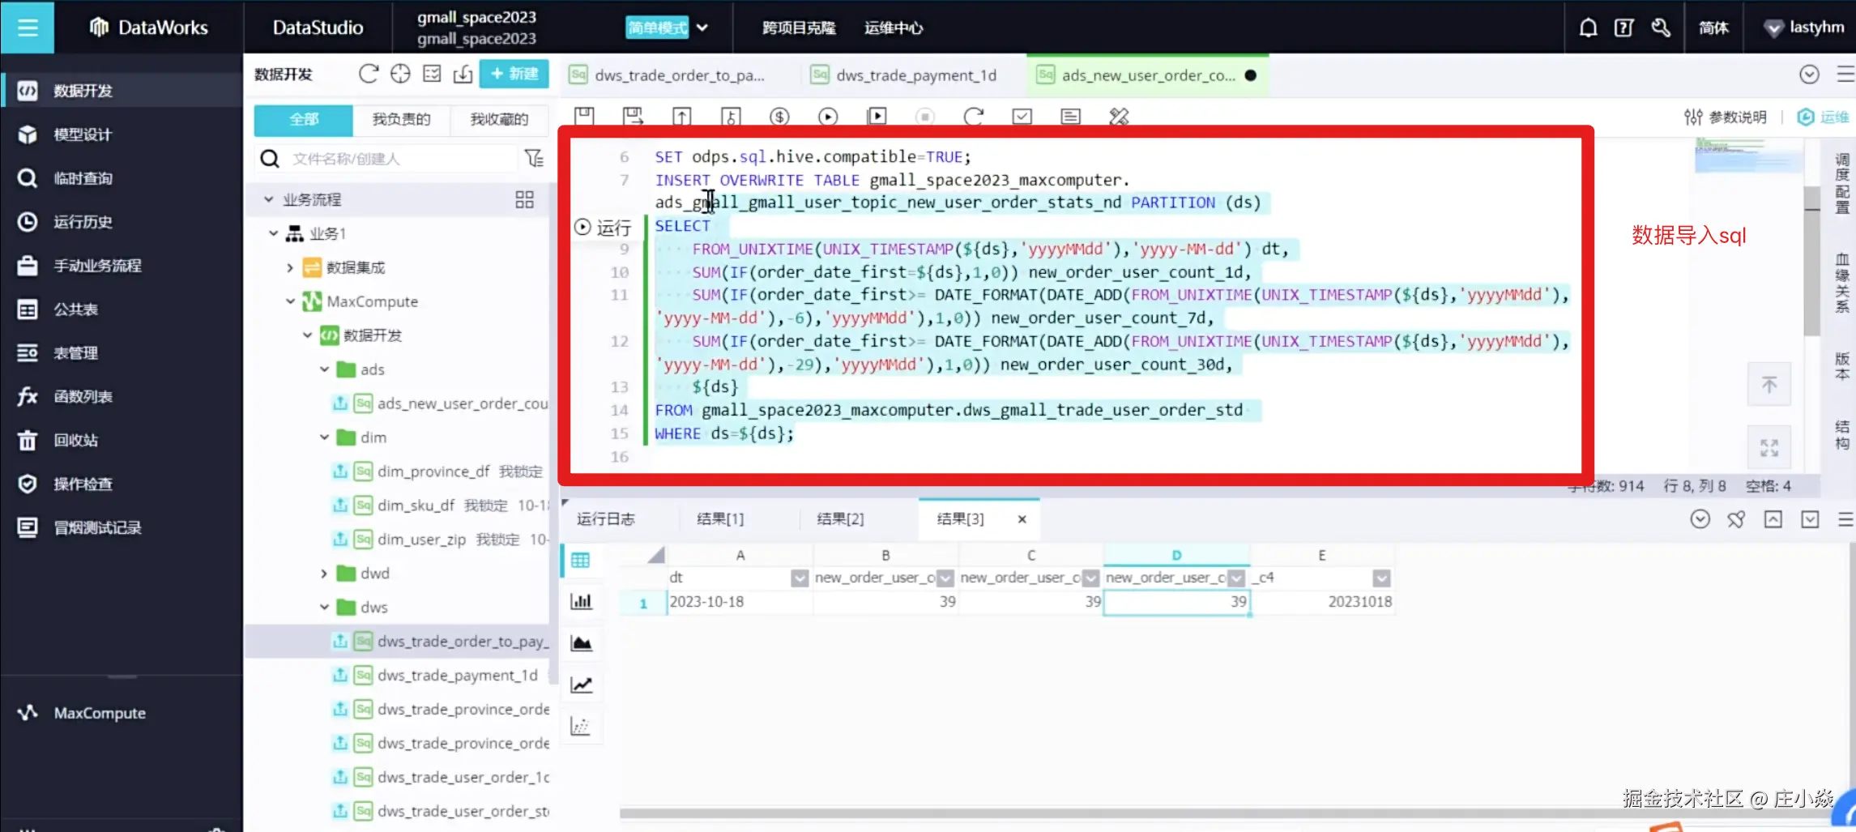
Task: Switch to dws_trade_payment_1d editor tab
Action: coord(915,75)
